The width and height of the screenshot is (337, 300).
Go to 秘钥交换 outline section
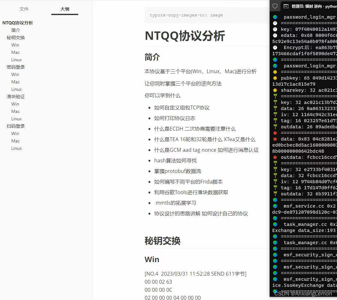(16, 38)
